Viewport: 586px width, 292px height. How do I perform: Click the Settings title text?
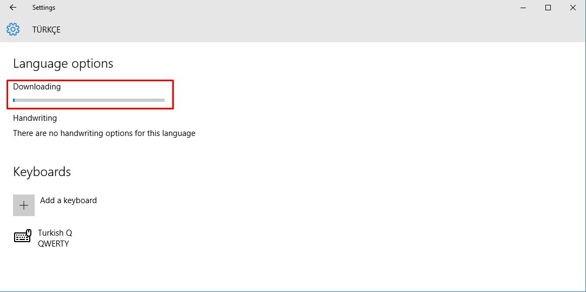(x=44, y=8)
